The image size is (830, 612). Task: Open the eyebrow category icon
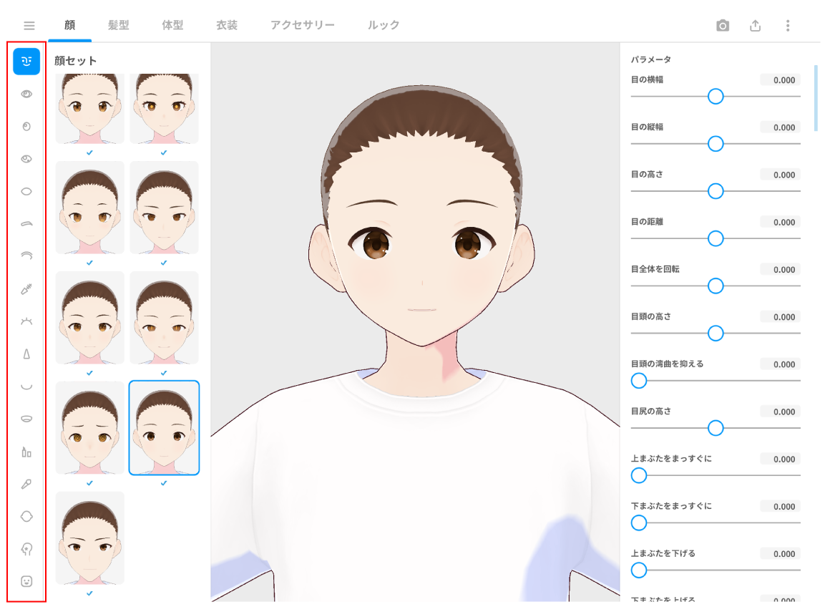coord(26,224)
